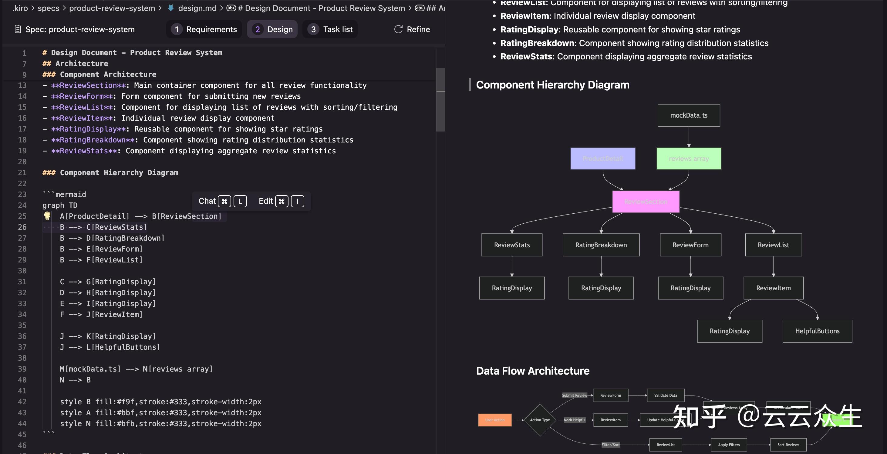The image size is (887, 454).
Task: Click the Refine circular arrow icon
Action: [x=398, y=29]
